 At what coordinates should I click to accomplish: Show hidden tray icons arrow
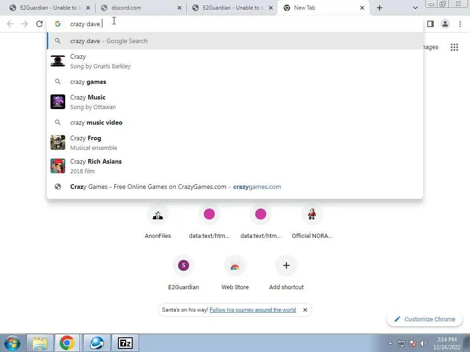coord(390,343)
